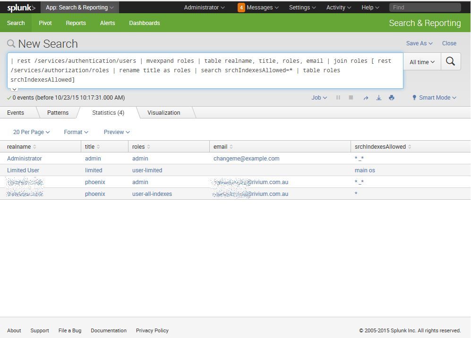The image size is (471, 338).
Task: Pause the search job
Action: (338, 98)
